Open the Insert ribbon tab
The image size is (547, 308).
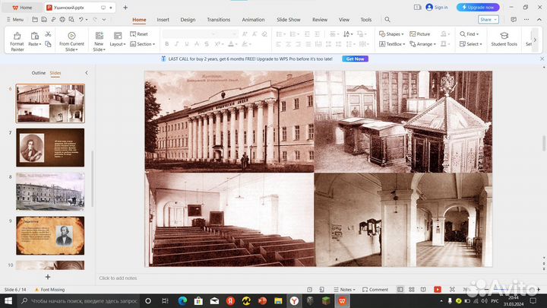click(163, 20)
